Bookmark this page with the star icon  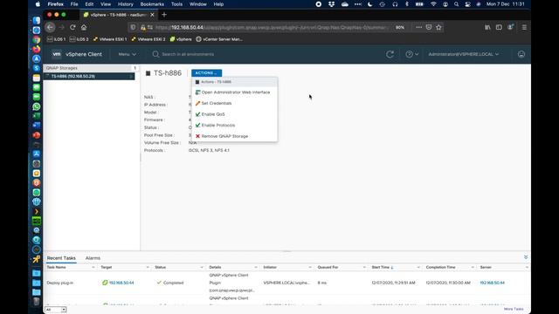[x=438, y=27]
